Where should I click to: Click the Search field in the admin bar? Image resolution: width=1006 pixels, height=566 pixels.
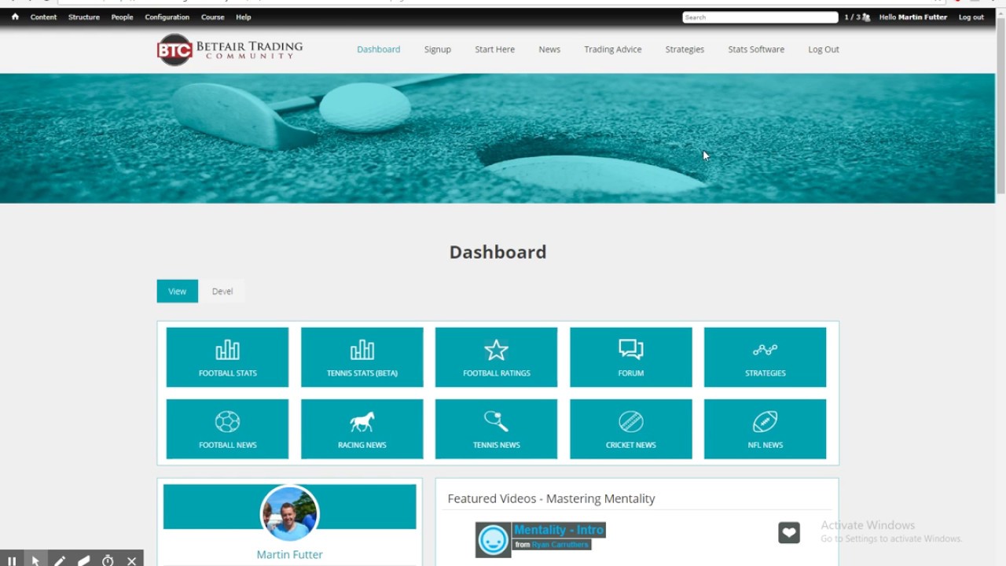coord(760,17)
